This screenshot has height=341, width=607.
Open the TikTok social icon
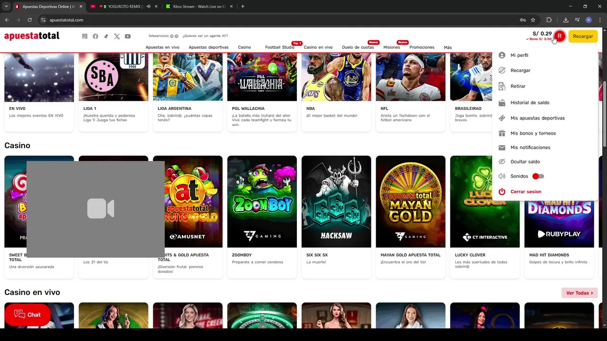(106, 36)
